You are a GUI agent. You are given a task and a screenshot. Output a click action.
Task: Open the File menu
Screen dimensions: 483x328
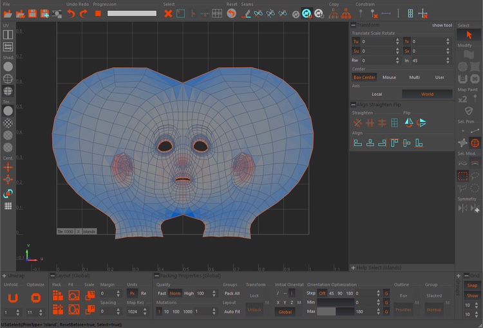(x=6, y=4)
